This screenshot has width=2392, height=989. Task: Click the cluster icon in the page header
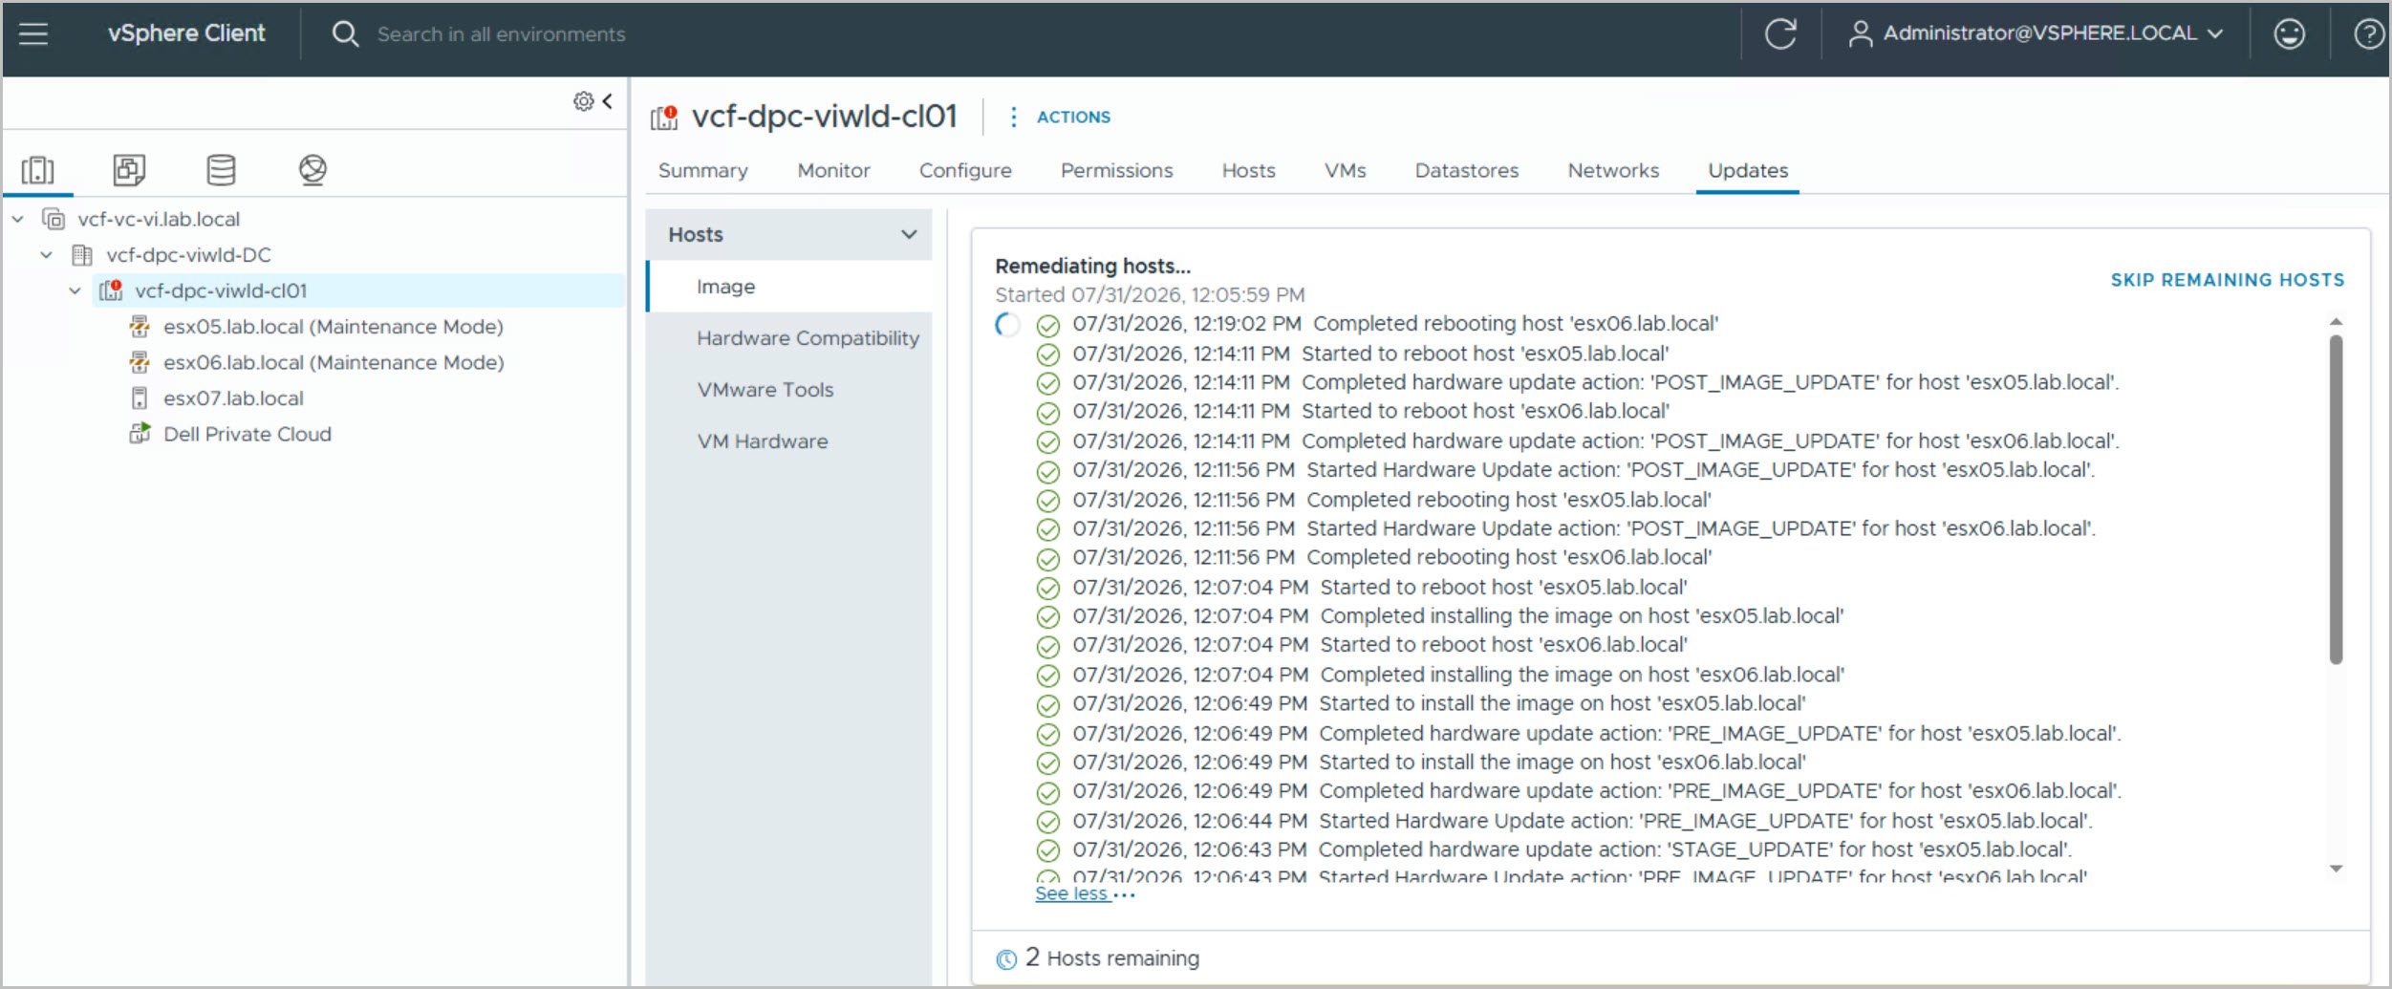click(664, 118)
